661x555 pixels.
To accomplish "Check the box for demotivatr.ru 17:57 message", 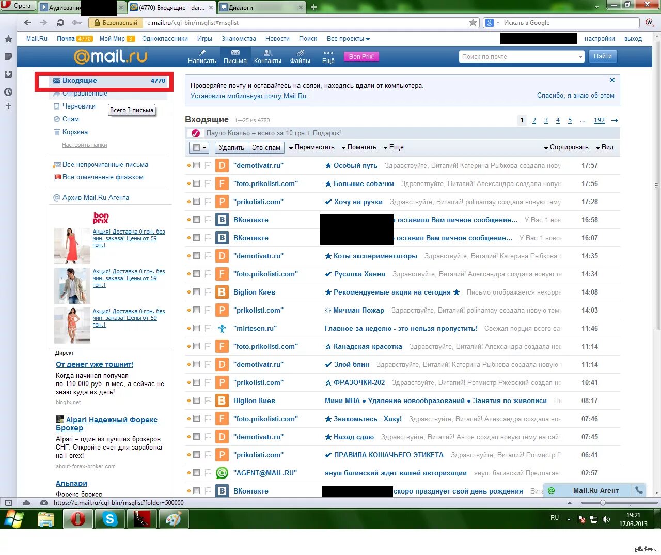I will (x=196, y=165).
